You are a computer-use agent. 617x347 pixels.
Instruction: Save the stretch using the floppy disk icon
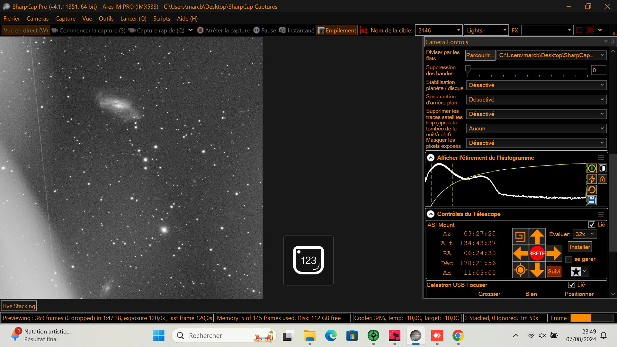click(592, 200)
